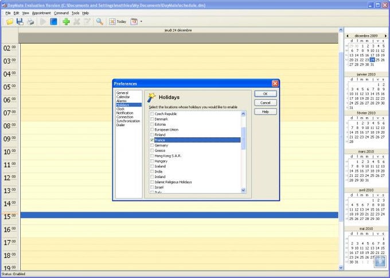Image resolution: width=390 pixels, height=278 pixels.
Task: Click the blue thumbnail icon at bottom right
Action: [x=380, y=261]
